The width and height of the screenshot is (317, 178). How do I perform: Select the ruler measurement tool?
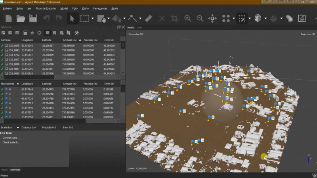[x=148, y=18]
